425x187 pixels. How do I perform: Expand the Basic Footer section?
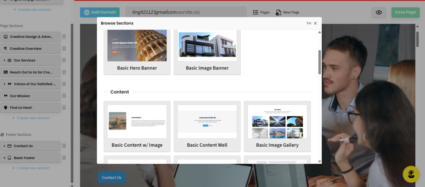point(5,157)
